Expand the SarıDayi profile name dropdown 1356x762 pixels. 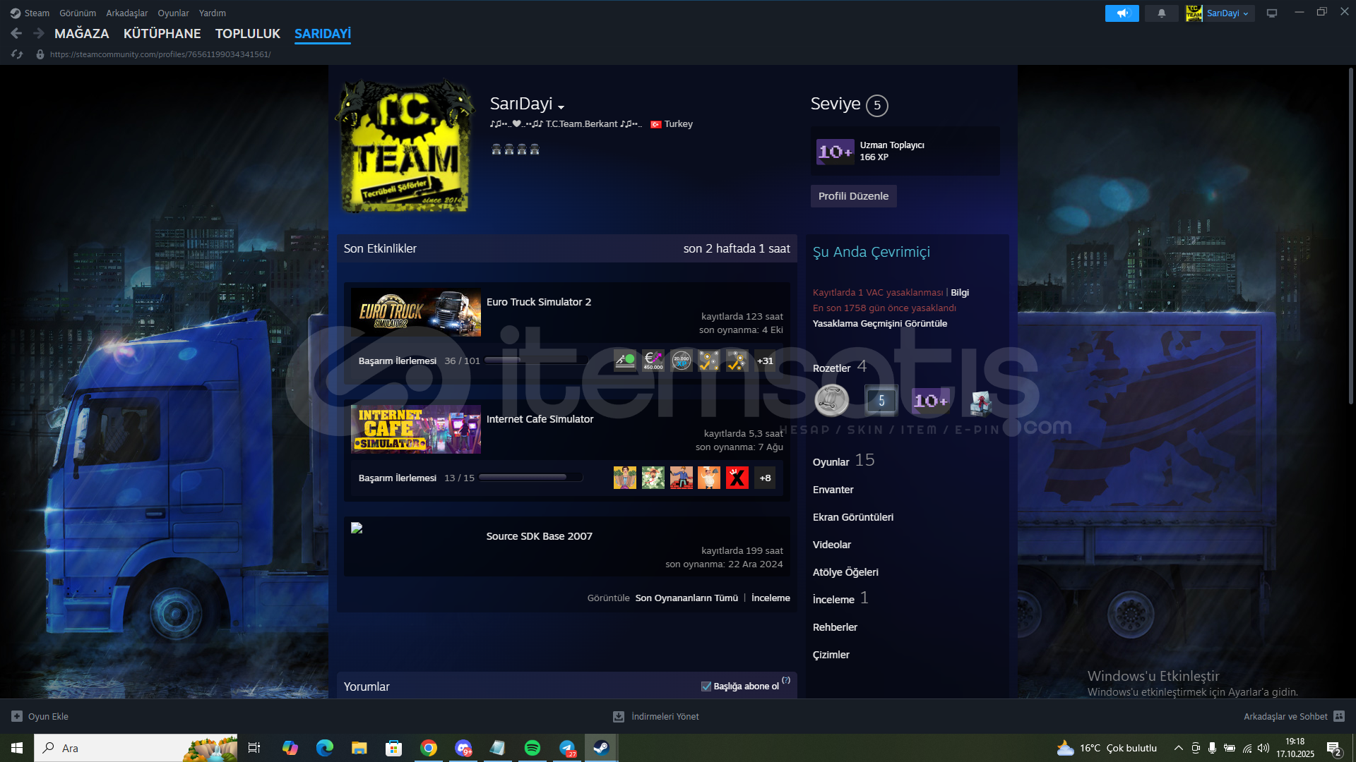pos(561,107)
